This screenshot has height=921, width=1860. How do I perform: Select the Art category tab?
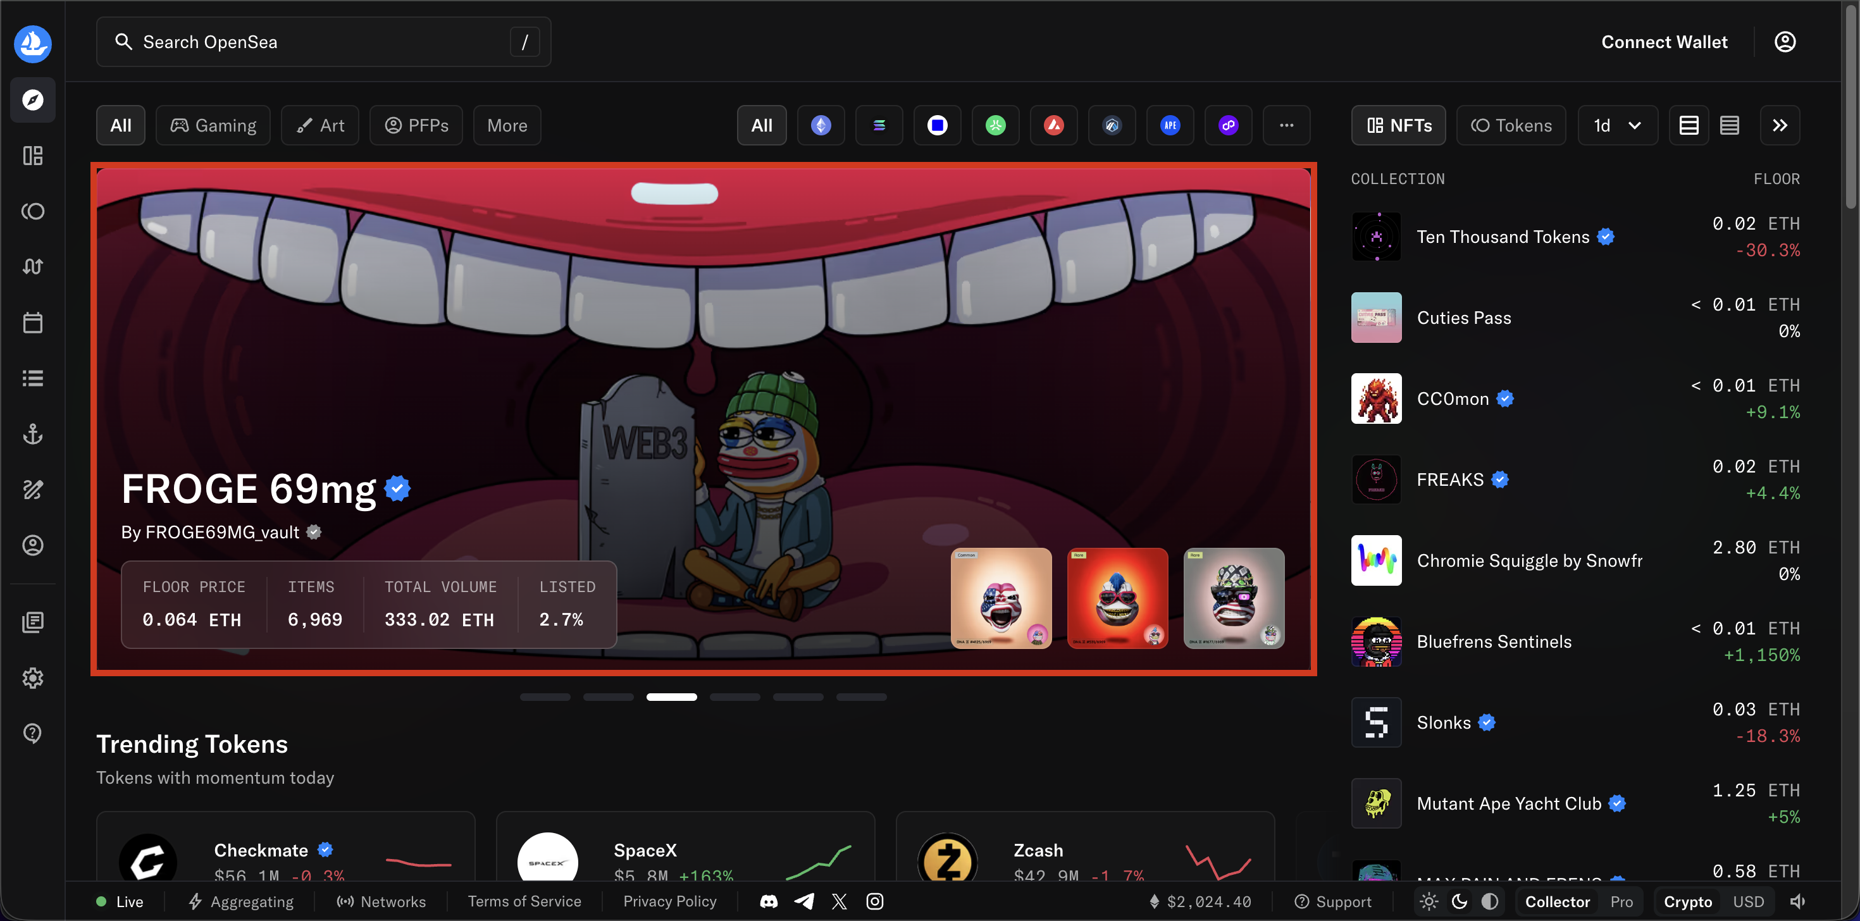click(321, 126)
